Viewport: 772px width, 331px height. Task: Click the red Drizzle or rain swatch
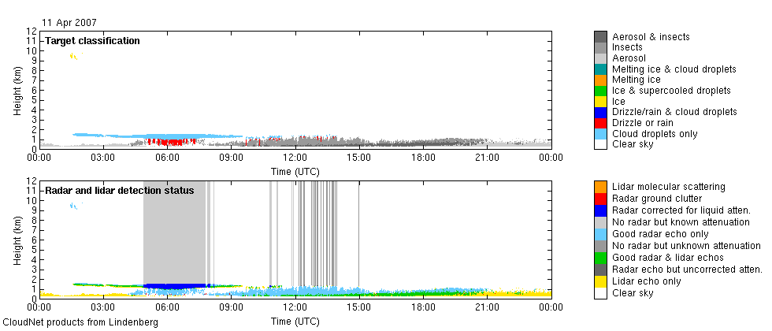[x=600, y=123]
